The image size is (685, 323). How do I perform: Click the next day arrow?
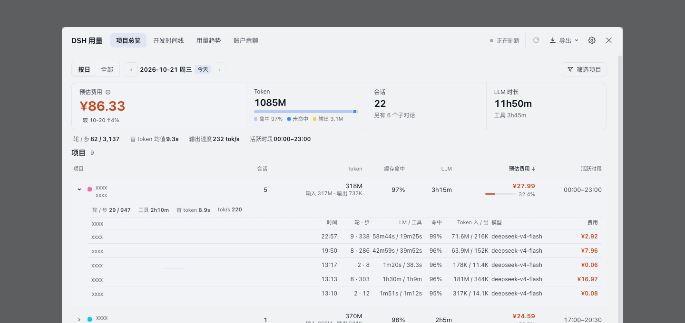tap(219, 69)
